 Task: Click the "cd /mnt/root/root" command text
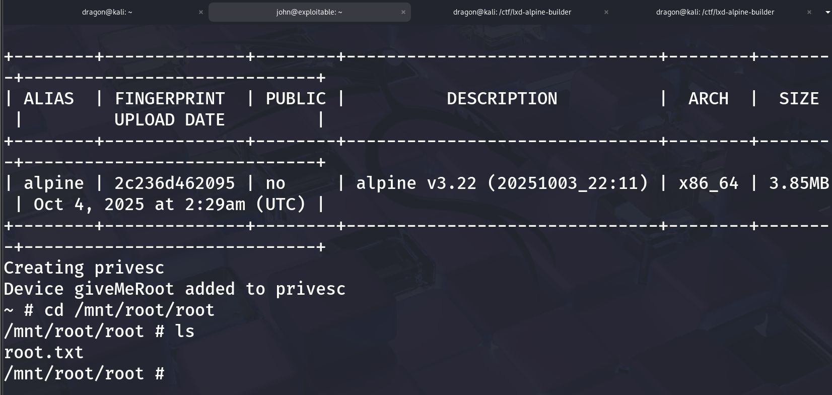[129, 310]
